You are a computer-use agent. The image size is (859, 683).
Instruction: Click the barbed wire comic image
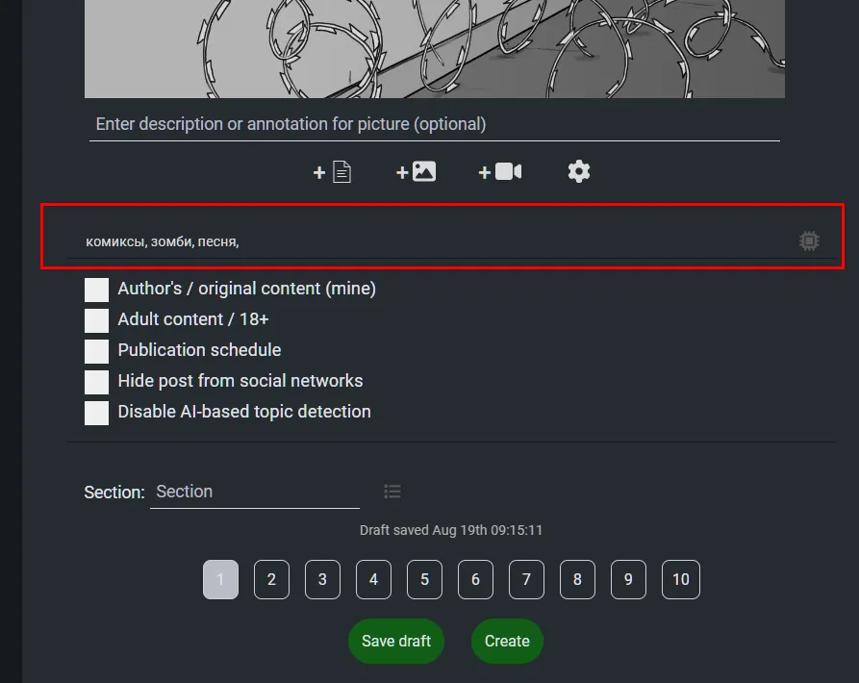pos(435,49)
